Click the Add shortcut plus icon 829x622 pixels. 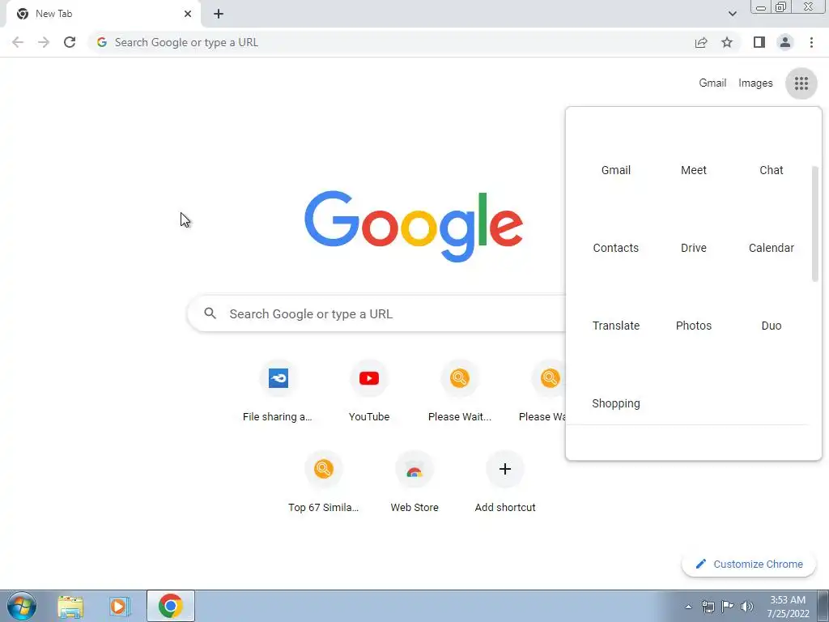coord(505,469)
